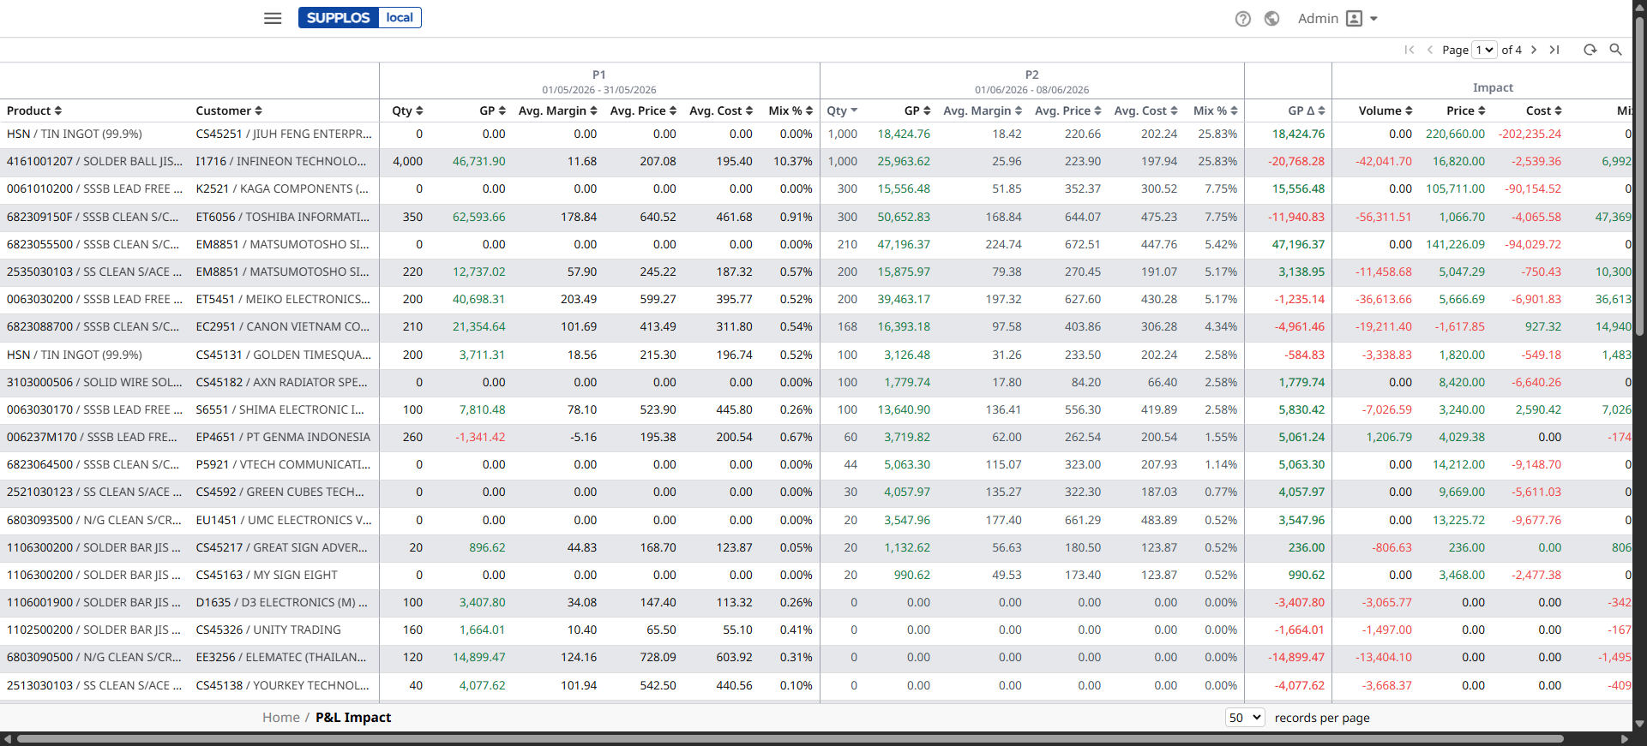Image resolution: width=1647 pixels, height=746 pixels.
Task: Click customer D1635 / D3 ELECTRONICS (M)
Action: click(x=281, y=602)
